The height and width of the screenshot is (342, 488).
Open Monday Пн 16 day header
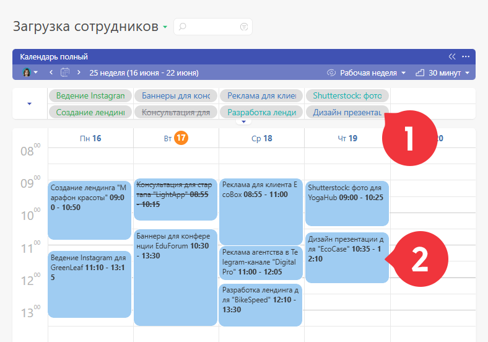tap(90, 138)
